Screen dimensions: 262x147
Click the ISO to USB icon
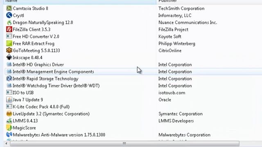9,92
